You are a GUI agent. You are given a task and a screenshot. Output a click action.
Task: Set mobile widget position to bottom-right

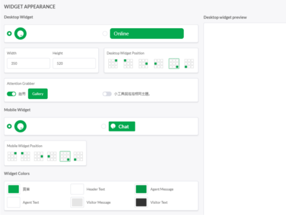65,156
